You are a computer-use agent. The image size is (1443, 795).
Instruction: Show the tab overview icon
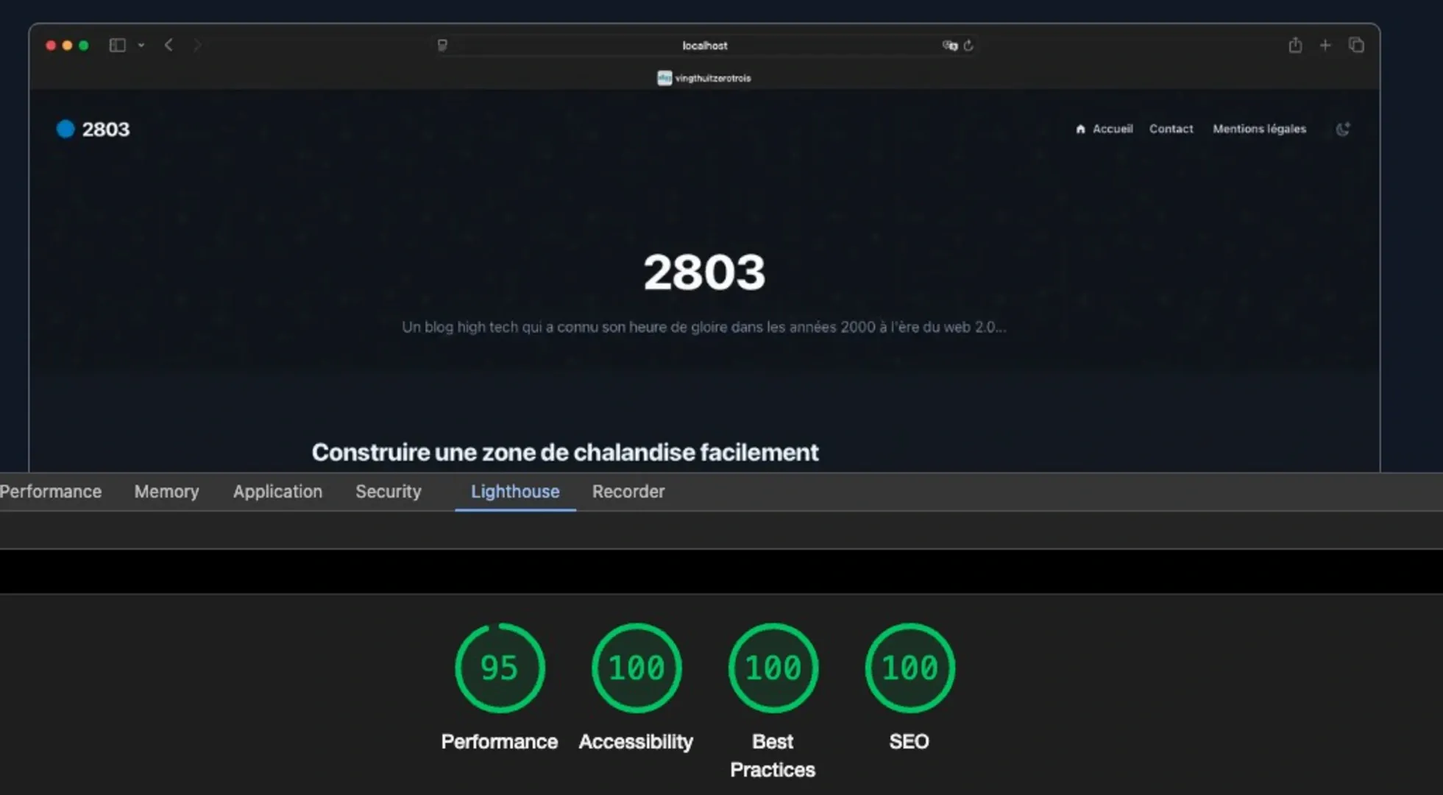(1356, 45)
